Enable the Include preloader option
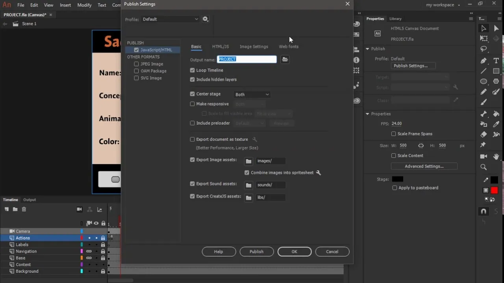This screenshot has width=504, height=283. coord(192,123)
